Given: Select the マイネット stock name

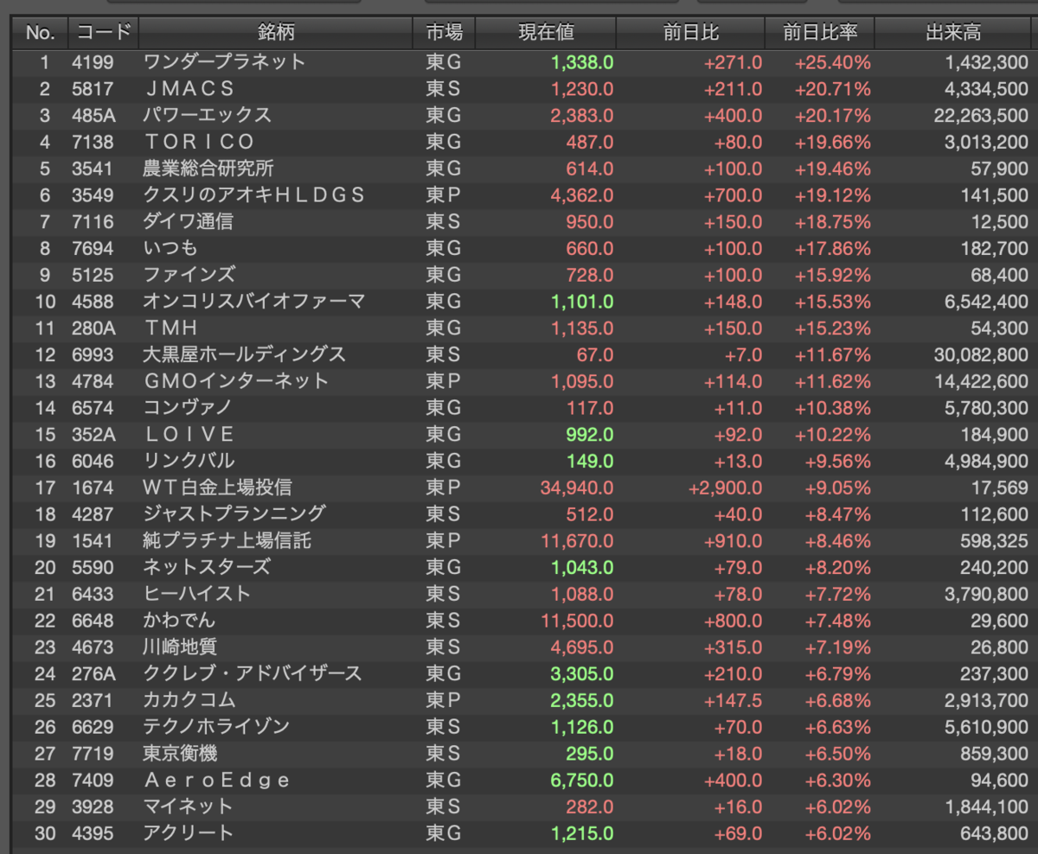Looking at the screenshot, I should point(188,806).
